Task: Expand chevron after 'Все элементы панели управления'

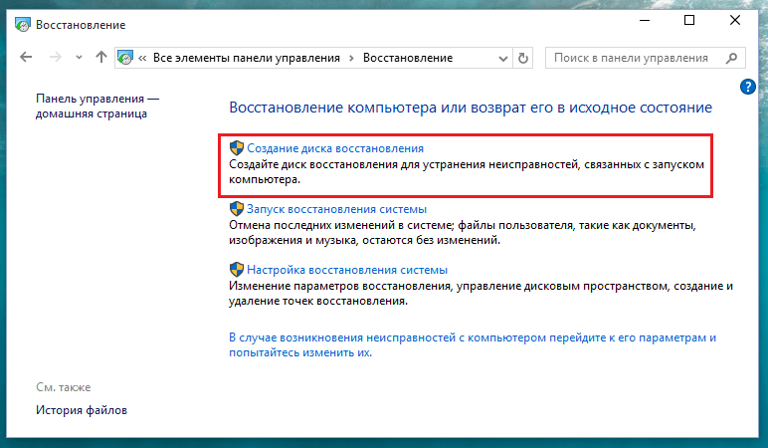Action: (x=351, y=58)
